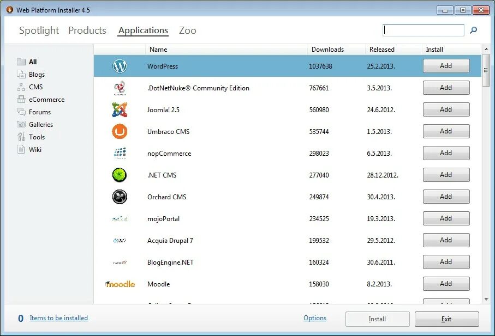Screen dimensions: 495x336
Task: Click the 1037638 downloads value
Action: point(320,66)
